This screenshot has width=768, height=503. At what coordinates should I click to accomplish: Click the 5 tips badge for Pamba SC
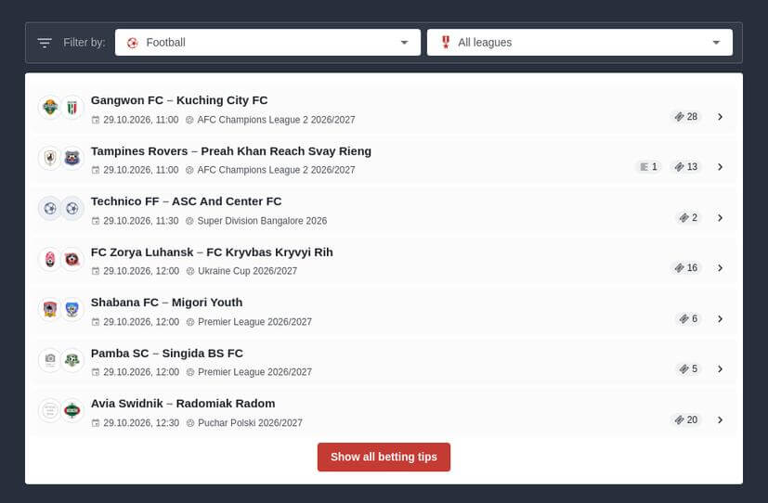688,369
